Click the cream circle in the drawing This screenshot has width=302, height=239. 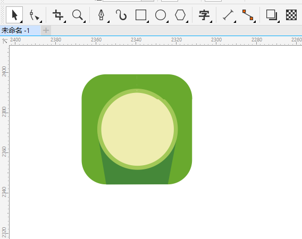(138, 129)
